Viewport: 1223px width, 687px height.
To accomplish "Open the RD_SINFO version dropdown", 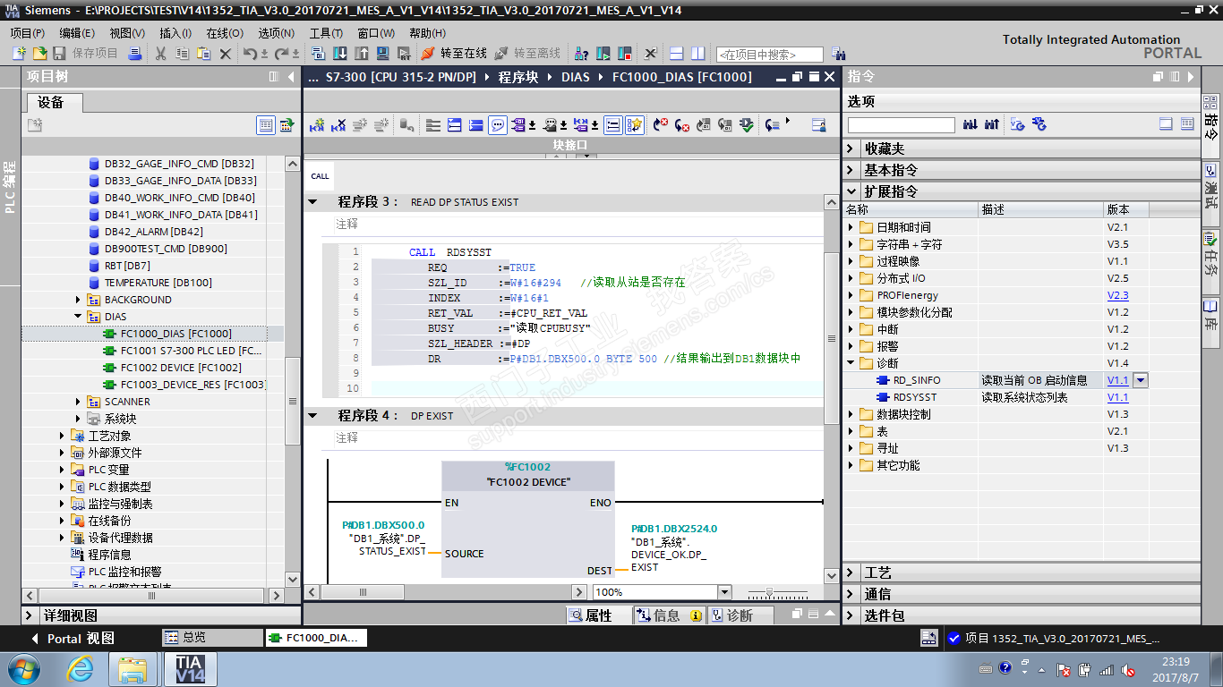I will coord(1141,380).
